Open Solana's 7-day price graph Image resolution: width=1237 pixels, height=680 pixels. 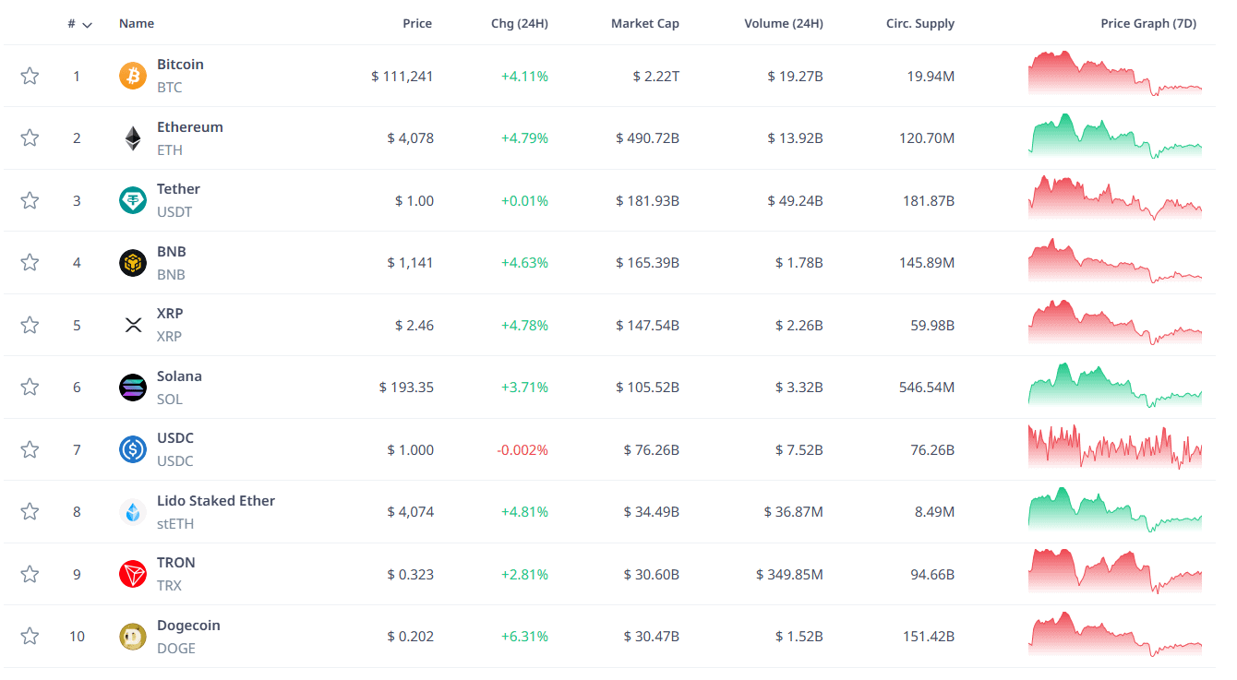tap(1115, 386)
